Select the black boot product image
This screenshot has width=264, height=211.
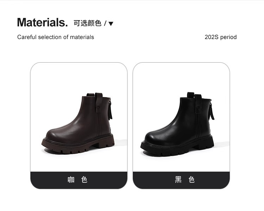(177, 123)
